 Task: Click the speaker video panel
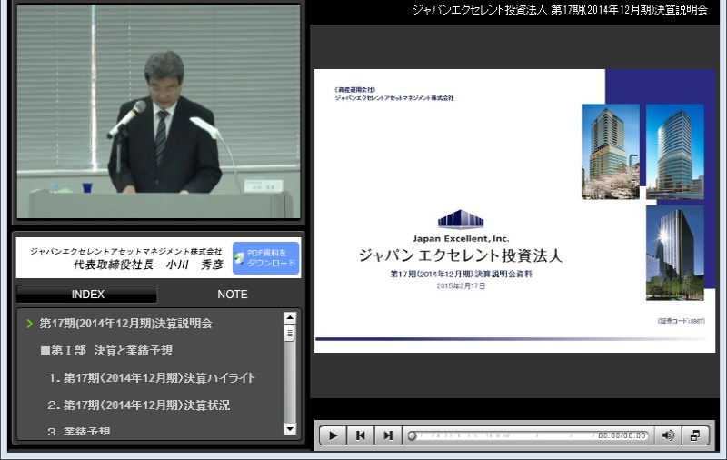click(x=158, y=111)
